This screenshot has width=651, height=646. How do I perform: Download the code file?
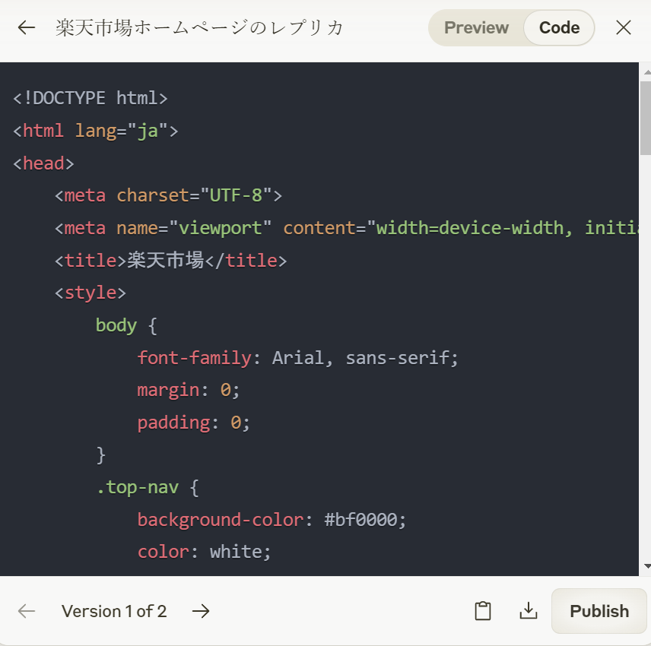tap(528, 611)
